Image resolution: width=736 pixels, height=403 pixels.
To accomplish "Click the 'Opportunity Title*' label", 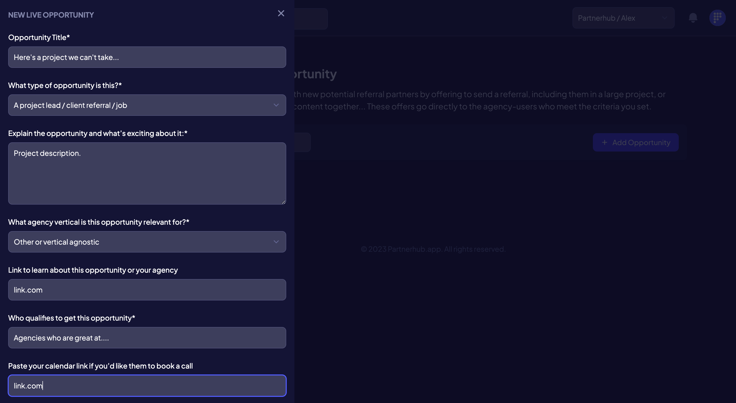I will point(39,37).
